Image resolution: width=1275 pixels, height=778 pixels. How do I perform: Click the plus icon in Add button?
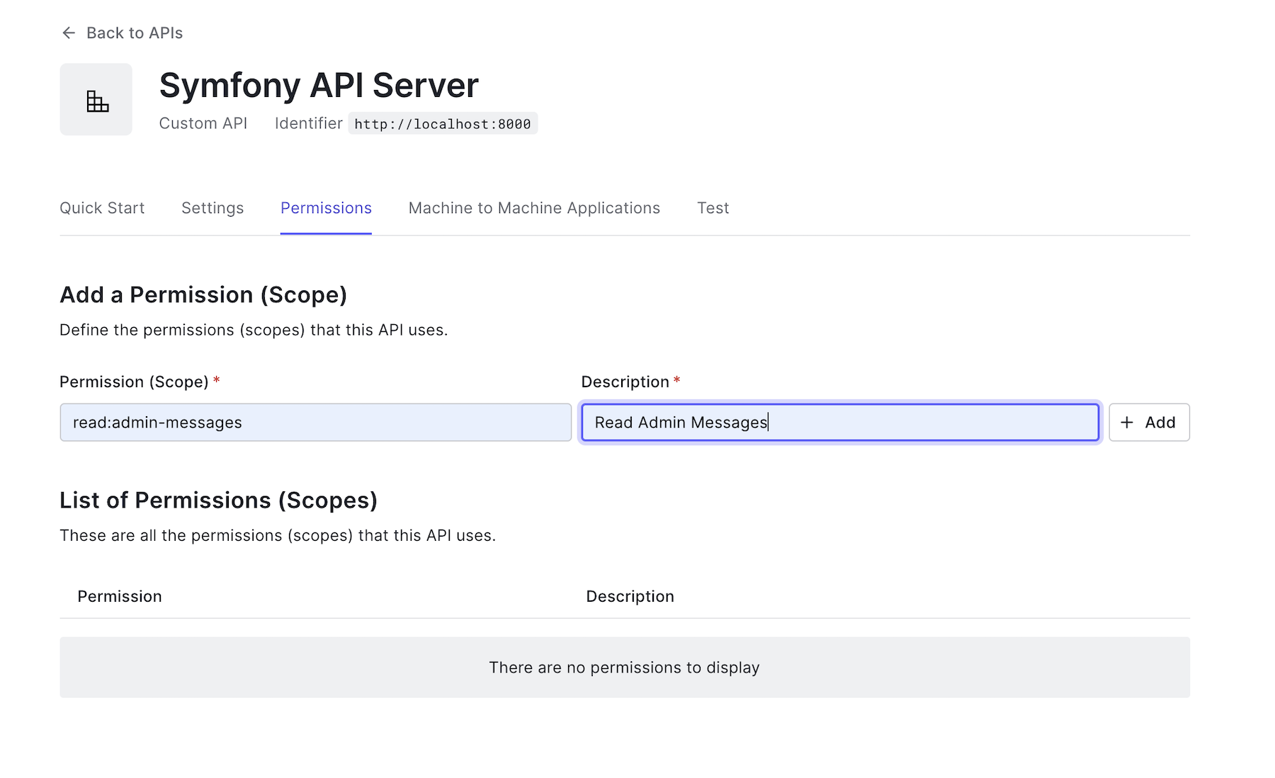(x=1127, y=423)
